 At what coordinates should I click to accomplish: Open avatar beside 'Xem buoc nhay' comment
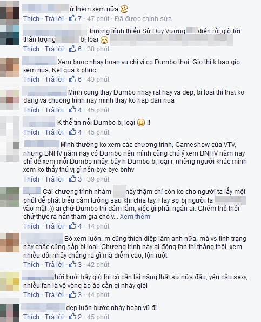[10, 68]
